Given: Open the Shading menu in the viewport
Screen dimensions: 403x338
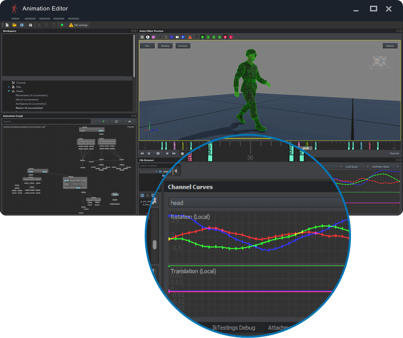Looking at the screenshot, I should (165, 46).
